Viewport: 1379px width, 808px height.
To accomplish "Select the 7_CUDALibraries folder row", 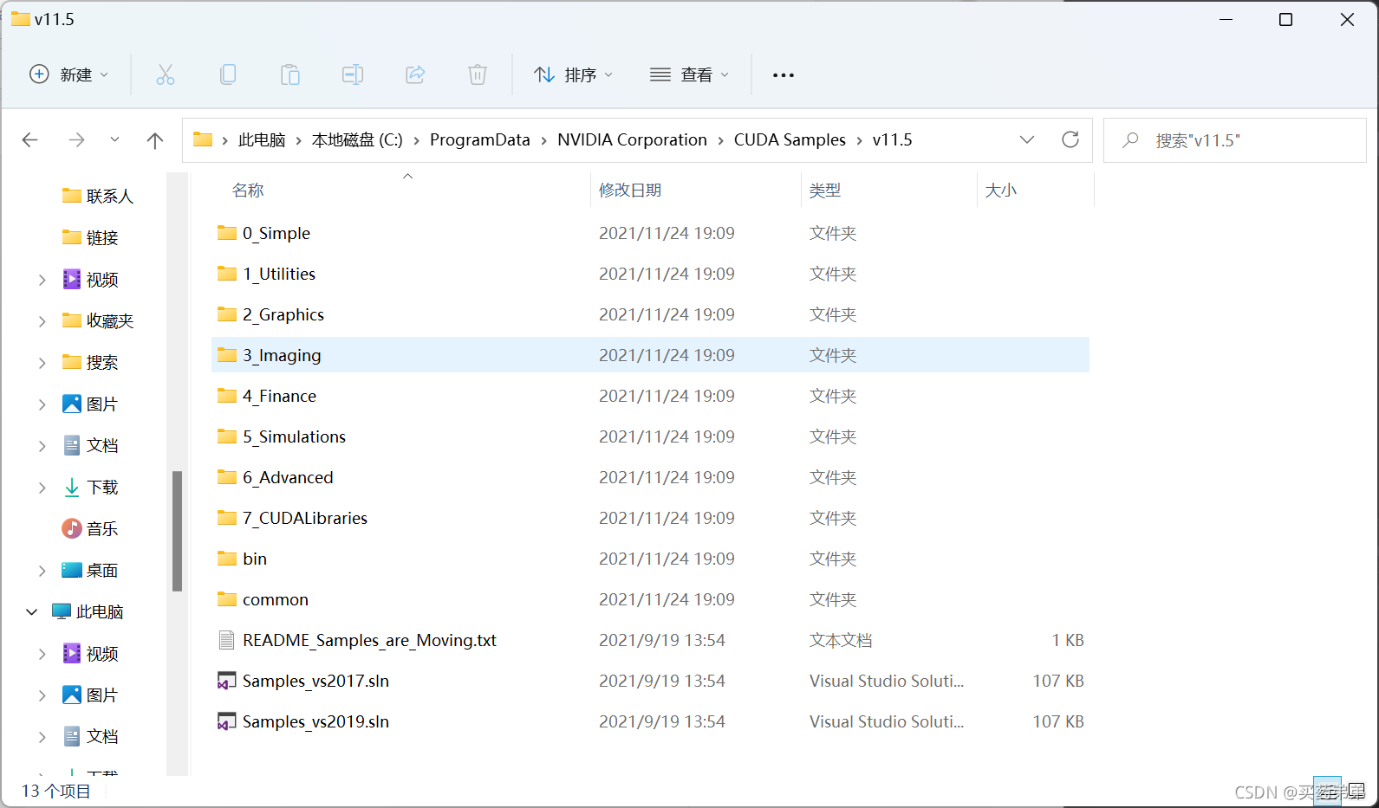I will coord(650,518).
